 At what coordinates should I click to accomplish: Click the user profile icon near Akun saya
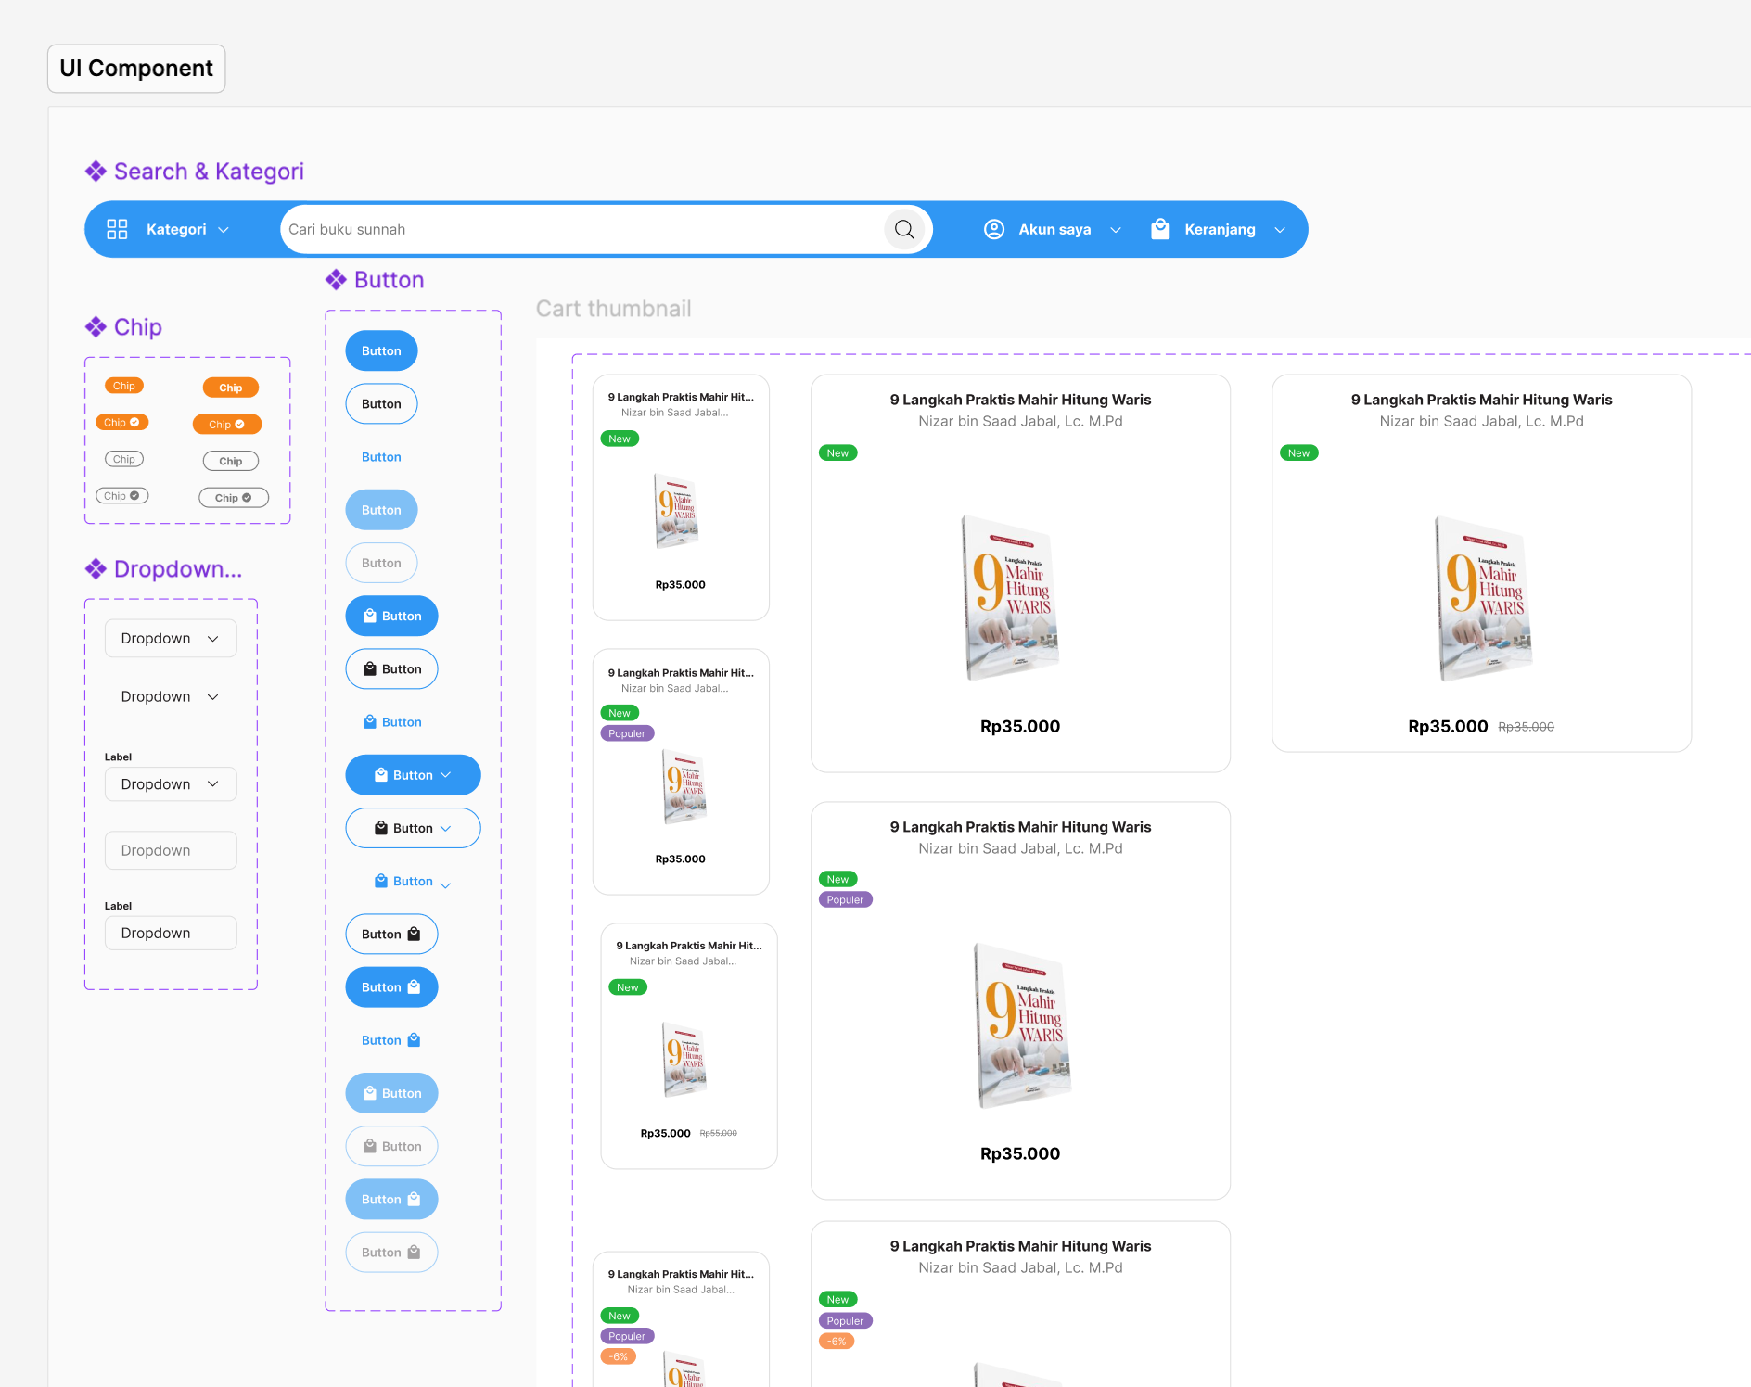pyautogui.click(x=993, y=229)
